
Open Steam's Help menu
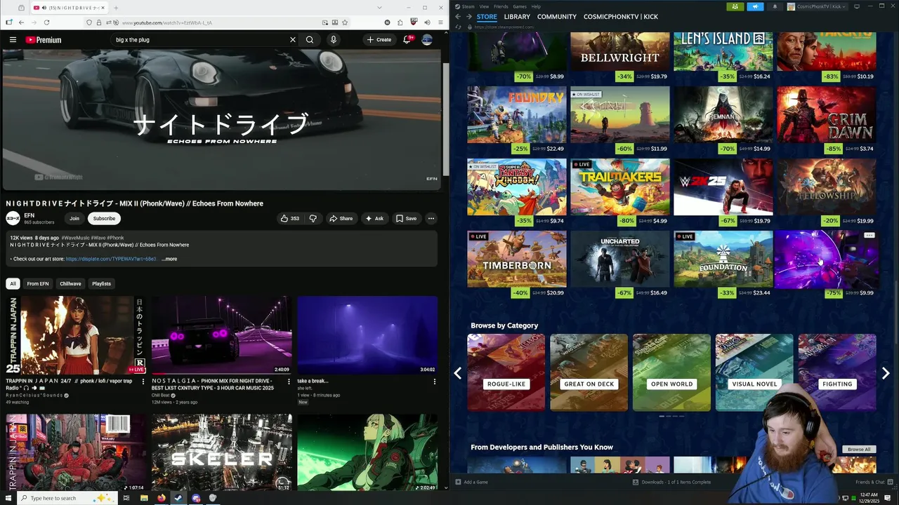(x=536, y=6)
